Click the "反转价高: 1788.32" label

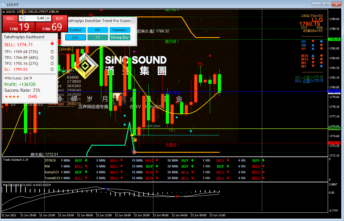(x=153, y=31)
